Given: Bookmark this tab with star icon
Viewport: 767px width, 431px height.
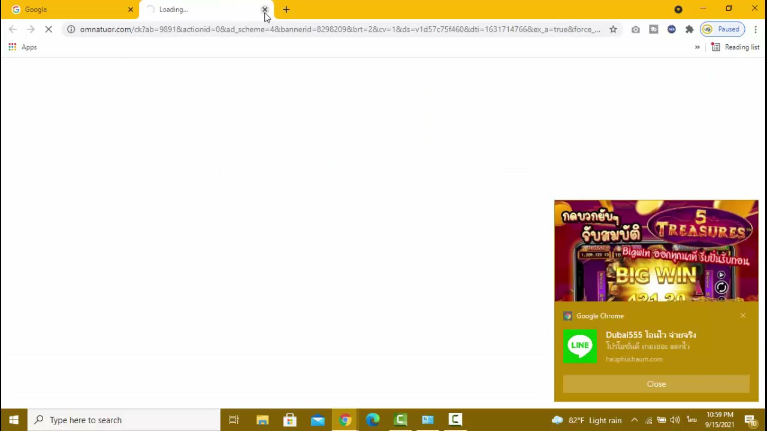Looking at the screenshot, I should click(613, 29).
